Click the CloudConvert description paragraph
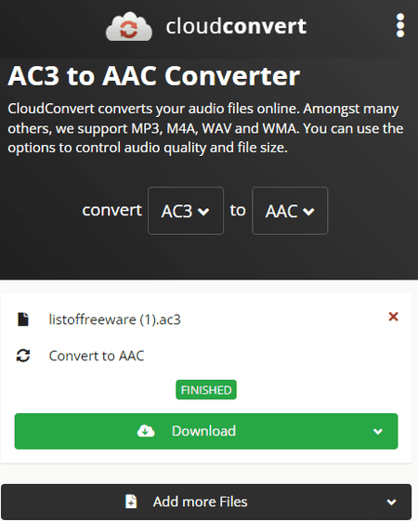Image resolution: width=418 pixels, height=521 pixels. pos(205,128)
